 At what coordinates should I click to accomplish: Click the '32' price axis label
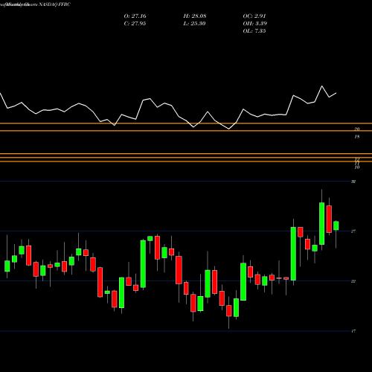[353, 182]
